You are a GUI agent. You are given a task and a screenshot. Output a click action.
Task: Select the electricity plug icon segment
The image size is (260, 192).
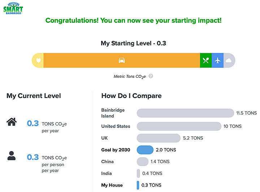coord(38,60)
